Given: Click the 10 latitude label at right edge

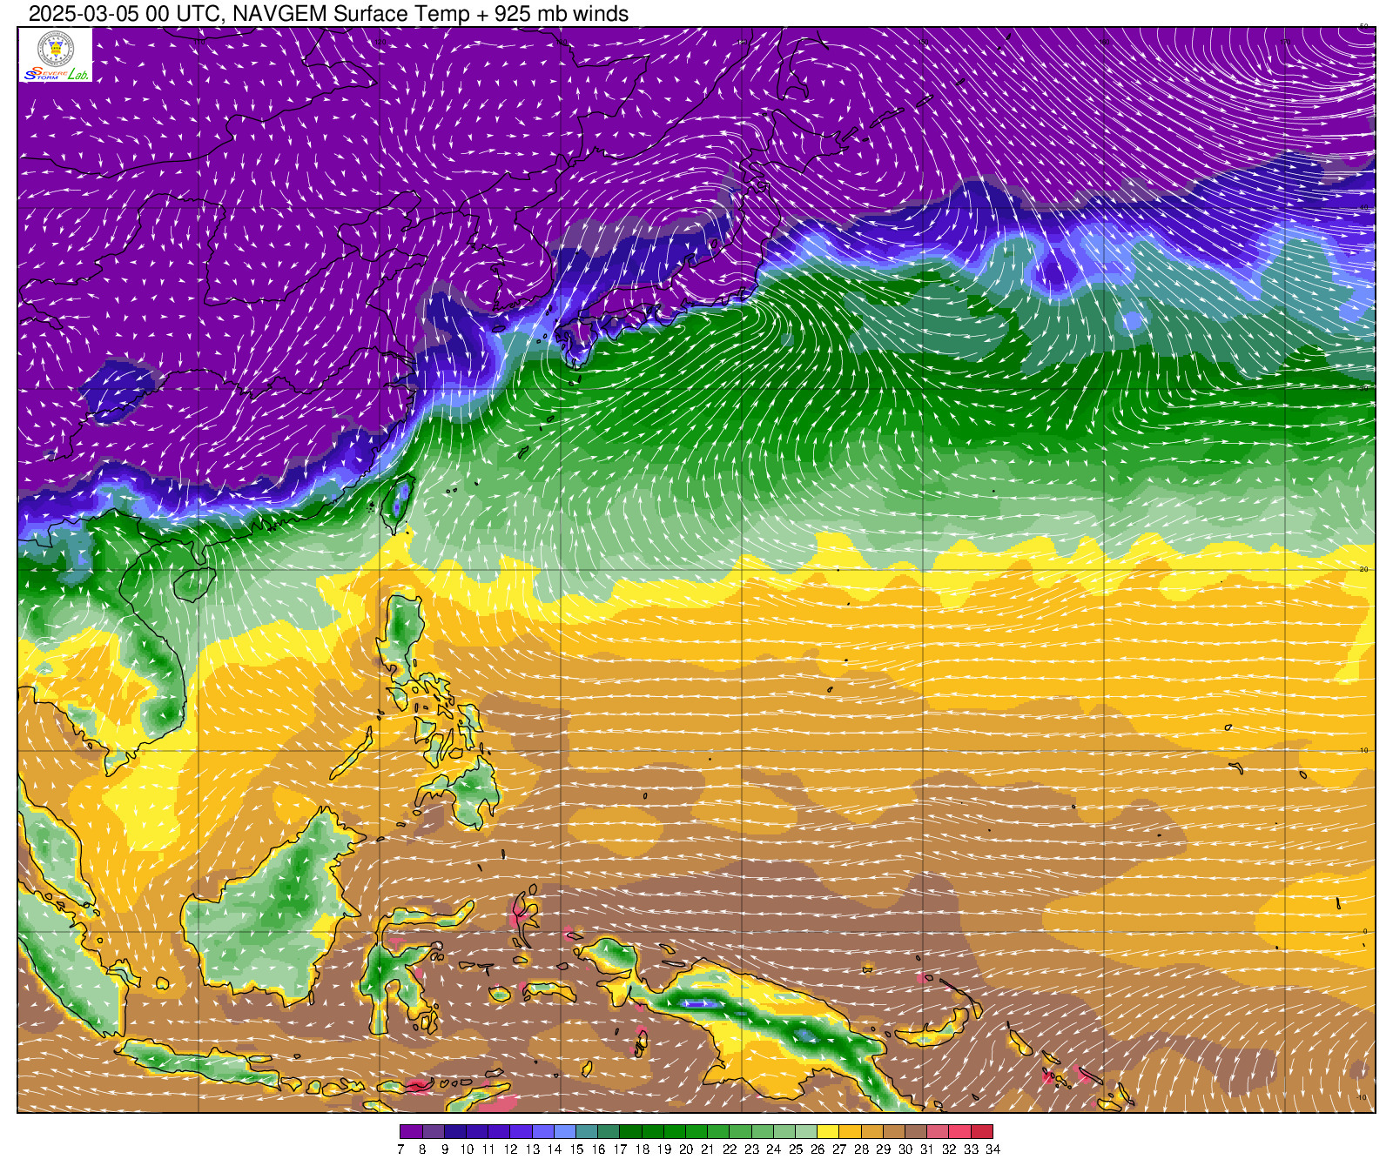Looking at the screenshot, I should tap(1364, 750).
